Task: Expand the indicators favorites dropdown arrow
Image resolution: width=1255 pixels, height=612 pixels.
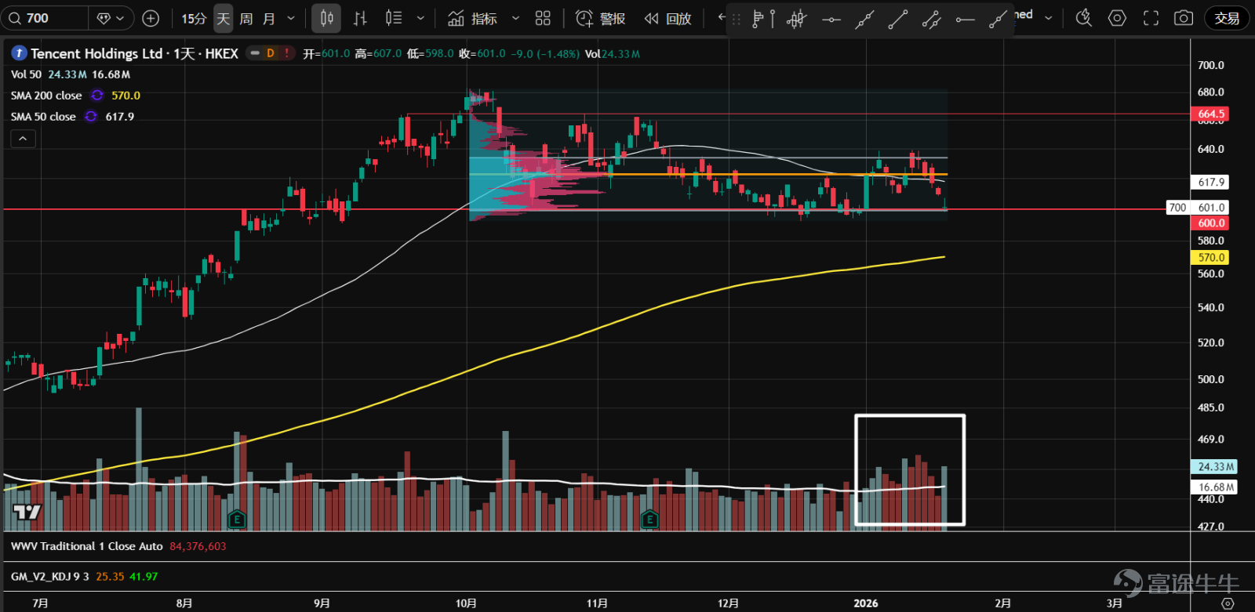Action: pyautogui.click(x=515, y=18)
